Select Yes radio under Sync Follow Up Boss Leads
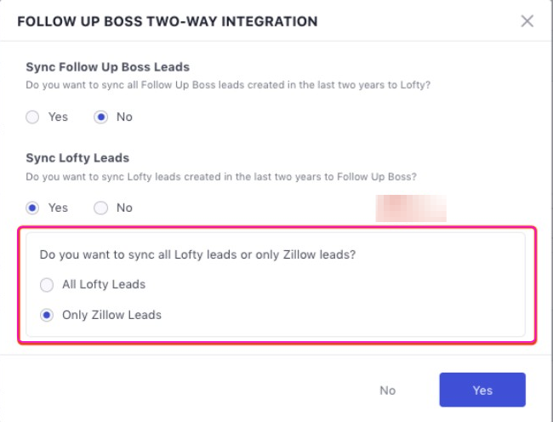The image size is (553, 422). click(32, 117)
